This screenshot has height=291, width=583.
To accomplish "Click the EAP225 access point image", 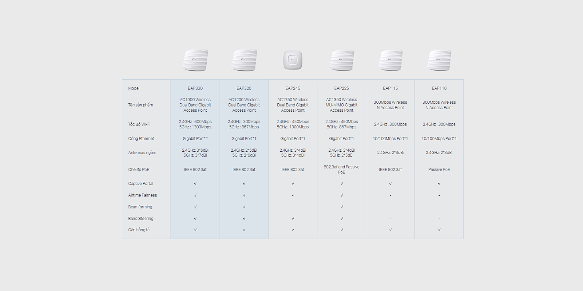I will [x=342, y=60].
